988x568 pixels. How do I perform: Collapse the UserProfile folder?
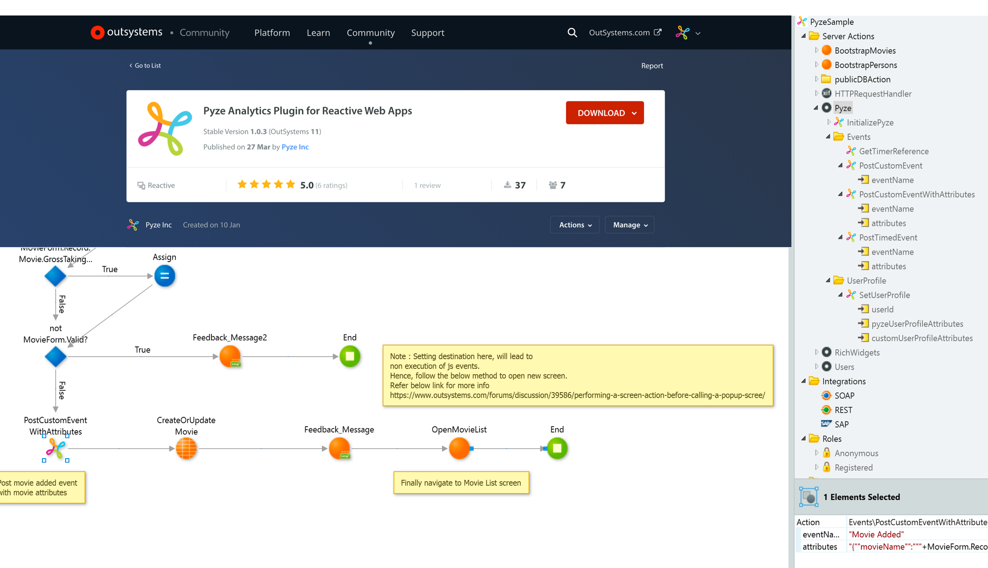coord(828,280)
